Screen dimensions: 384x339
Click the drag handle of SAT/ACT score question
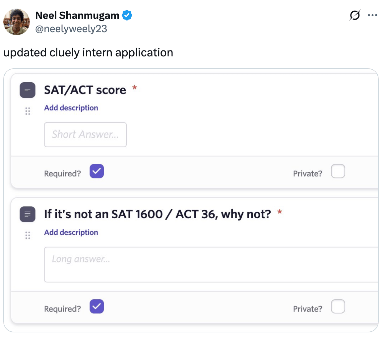(x=28, y=111)
